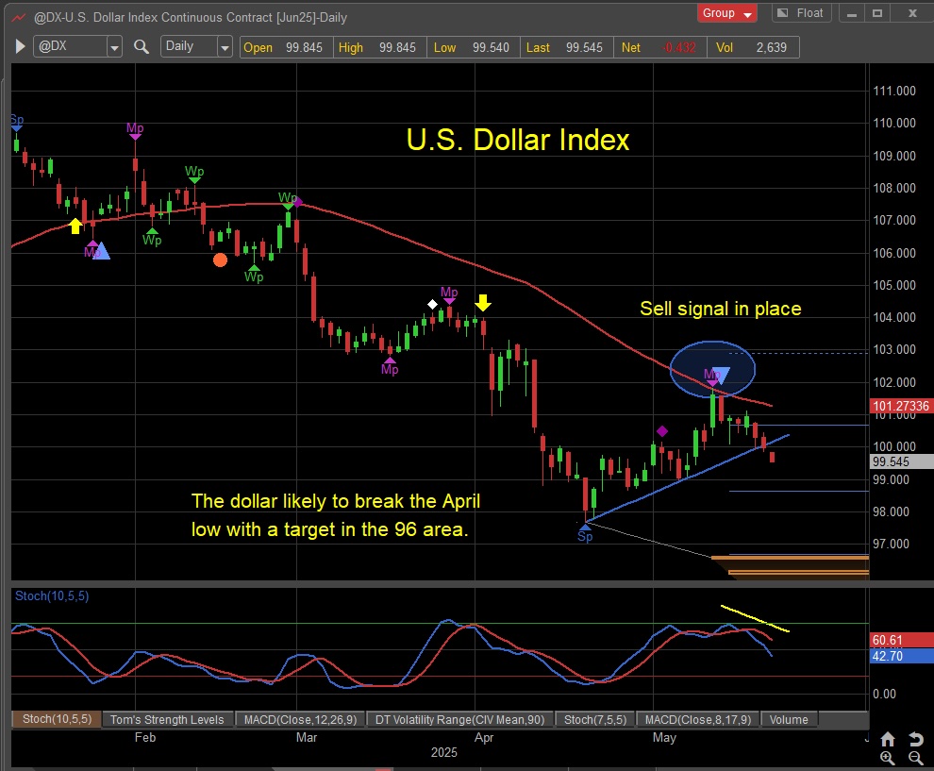Expand the Daily interval dropdown arrow
Screen dimensions: 934x771
click(x=225, y=46)
